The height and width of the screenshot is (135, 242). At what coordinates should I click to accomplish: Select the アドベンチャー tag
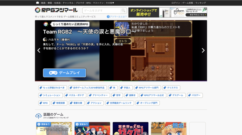coord(99,95)
